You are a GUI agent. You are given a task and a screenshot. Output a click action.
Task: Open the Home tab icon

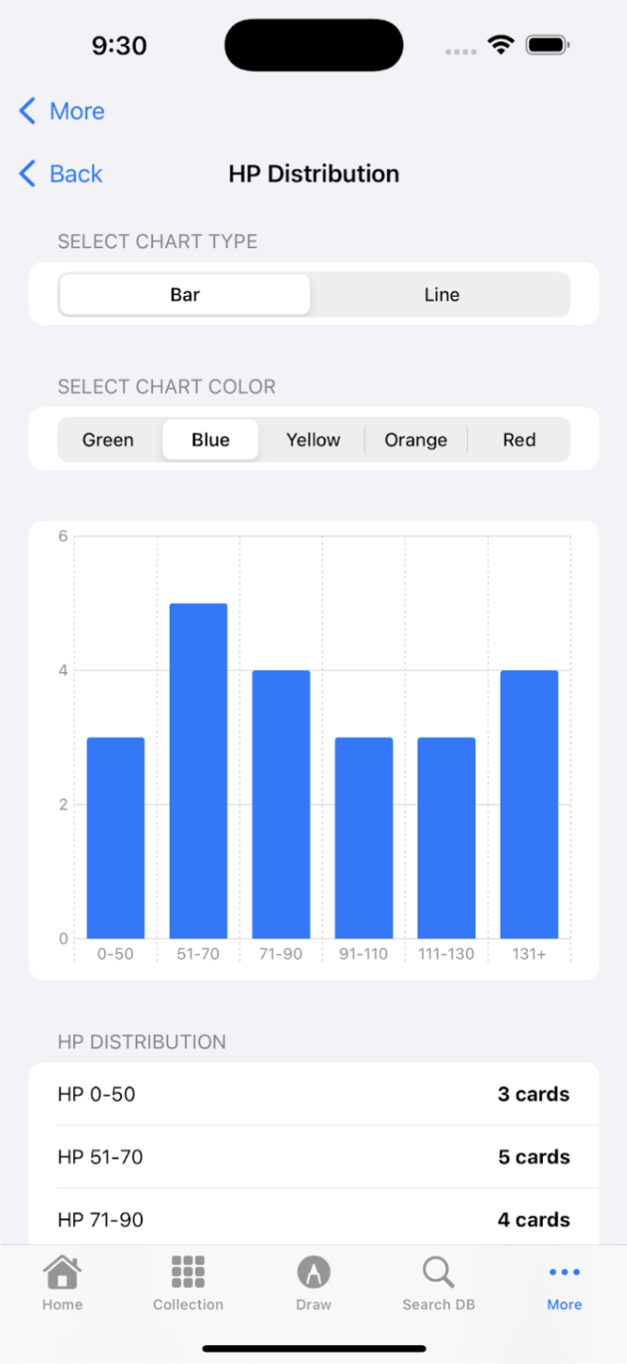61,1271
